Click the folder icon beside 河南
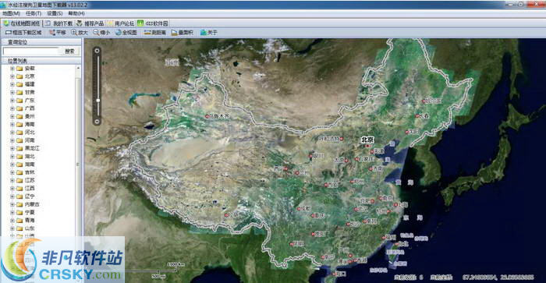The height and width of the screenshot is (283, 546). (19, 140)
